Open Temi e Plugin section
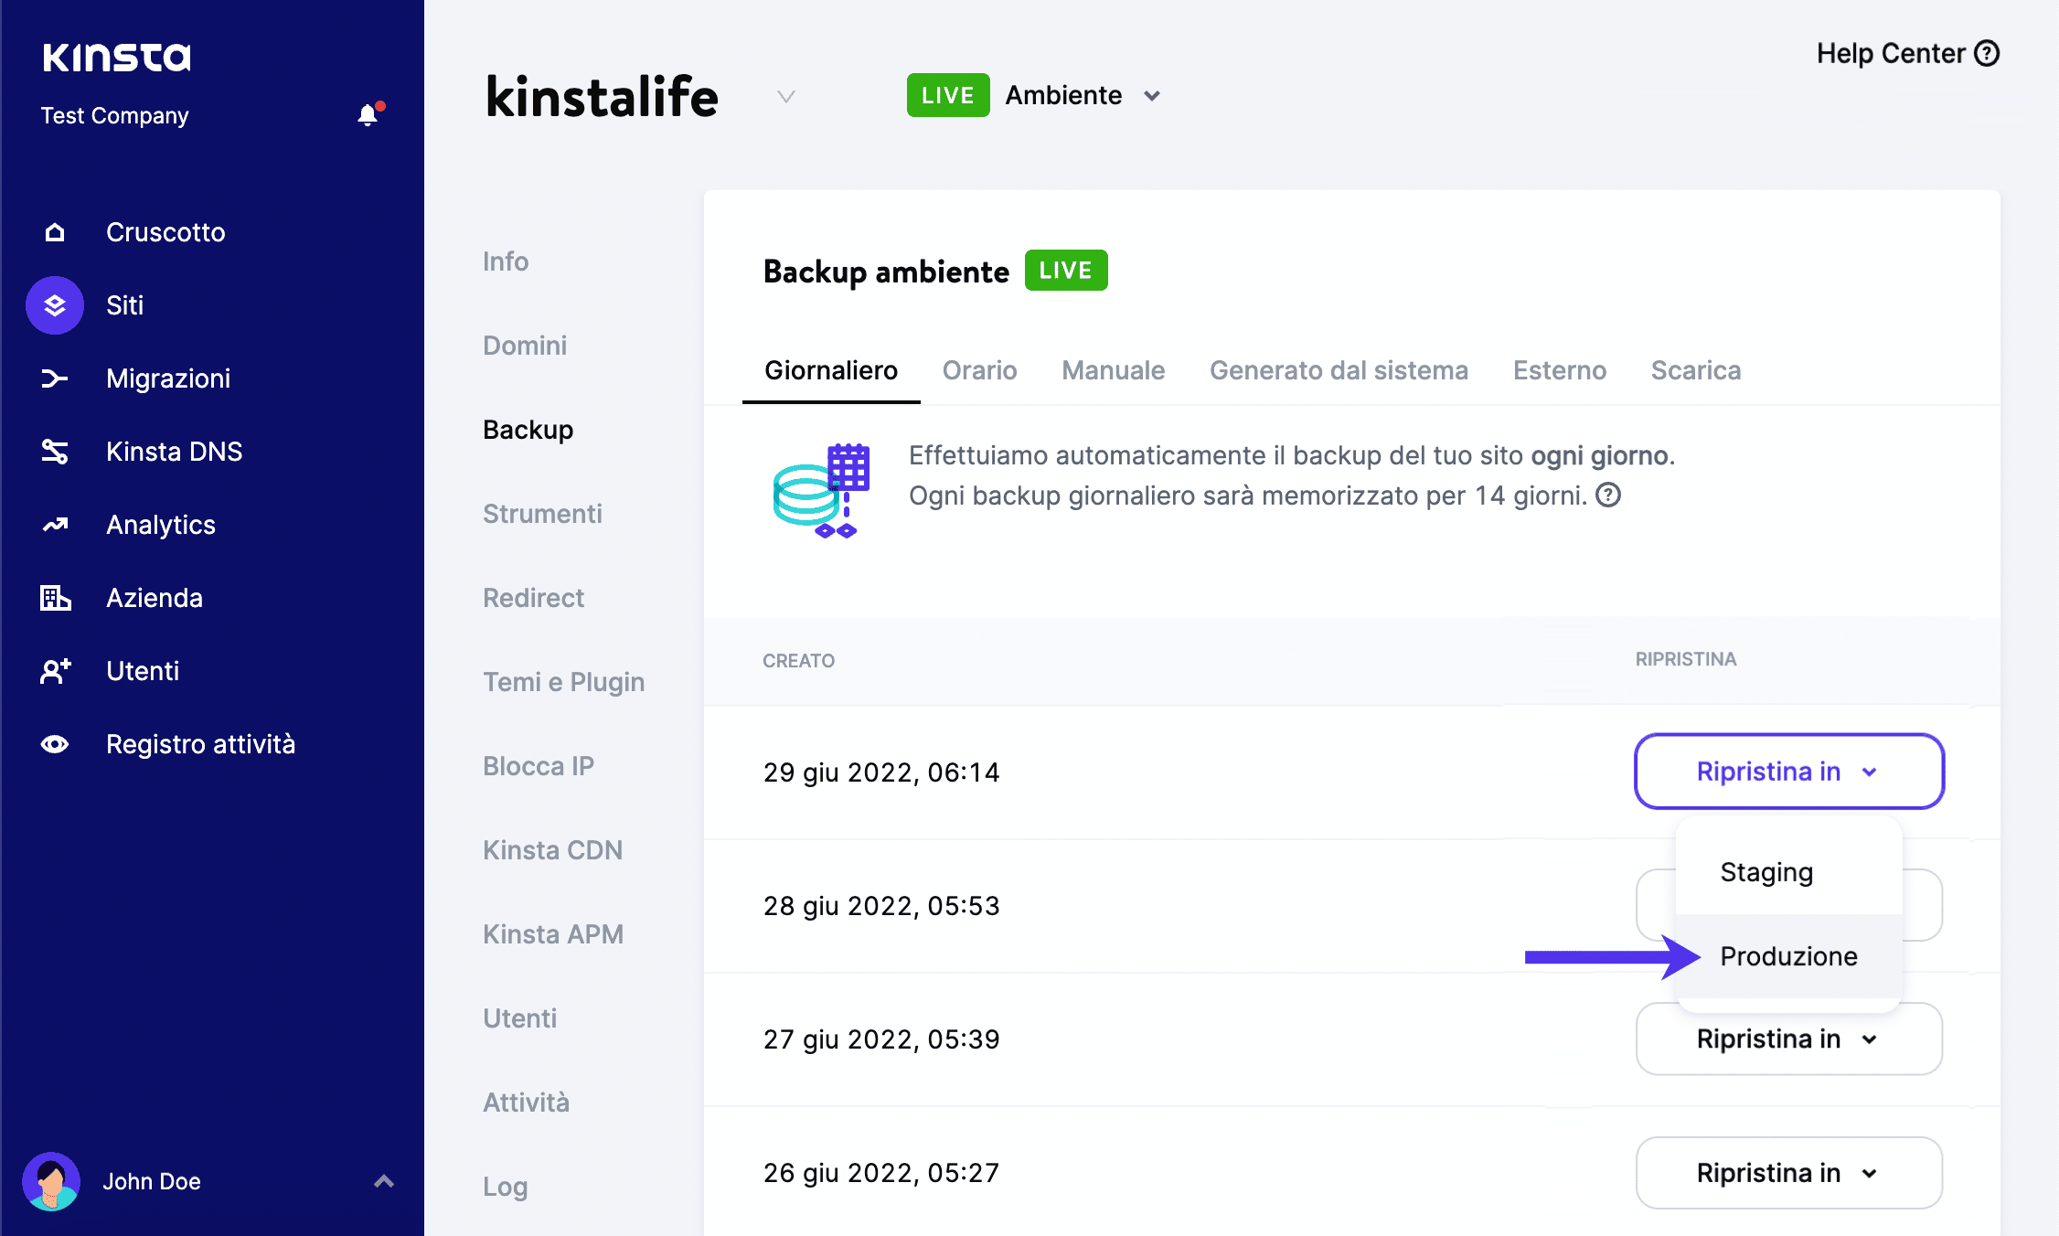Viewport: 2059px width, 1236px height. click(x=563, y=682)
